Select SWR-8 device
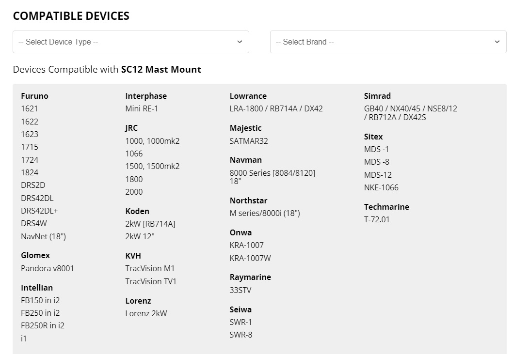Image resolution: width=513 pixels, height=354 pixels. 241,335
